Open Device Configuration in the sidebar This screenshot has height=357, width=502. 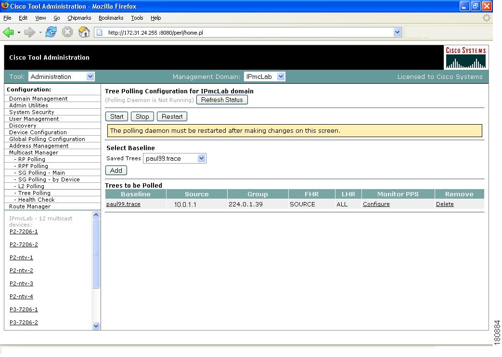pyautogui.click(x=38, y=132)
